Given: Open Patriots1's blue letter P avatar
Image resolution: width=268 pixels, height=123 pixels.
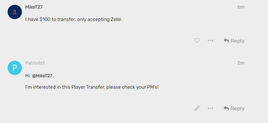Looking at the screenshot, I should coord(15,68).
